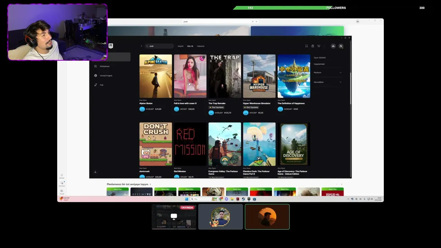Open File Explorer on the taskbar

(232, 199)
